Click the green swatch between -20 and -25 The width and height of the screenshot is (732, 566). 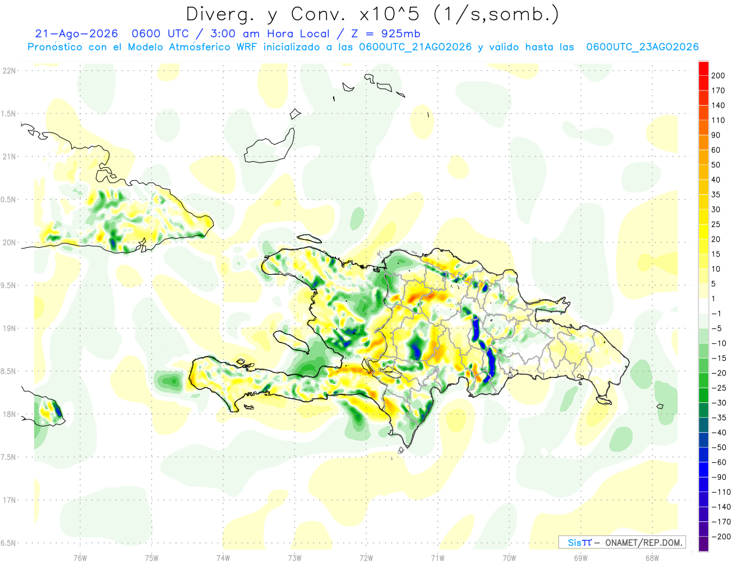click(x=703, y=381)
